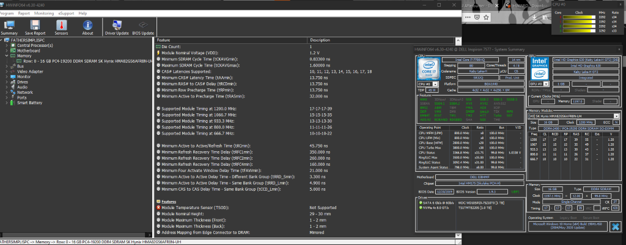Select the Smart Battery tree item label

[29, 102]
